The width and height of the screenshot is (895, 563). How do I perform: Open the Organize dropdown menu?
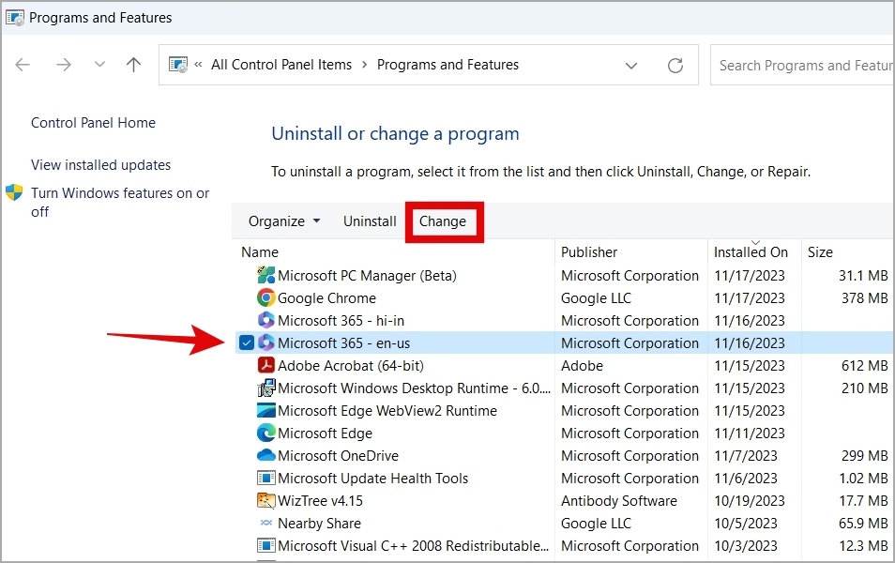point(284,221)
